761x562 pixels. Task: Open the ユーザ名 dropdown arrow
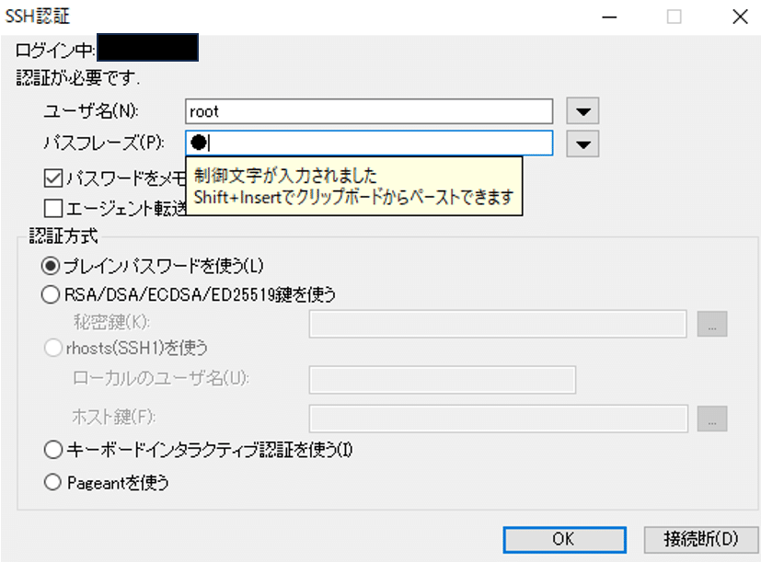[582, 111]
